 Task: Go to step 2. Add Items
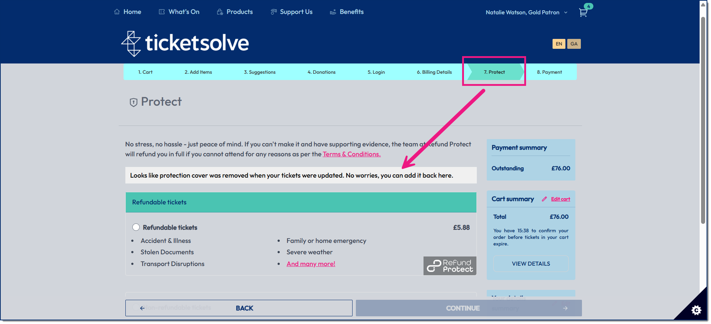coord(198,72)
